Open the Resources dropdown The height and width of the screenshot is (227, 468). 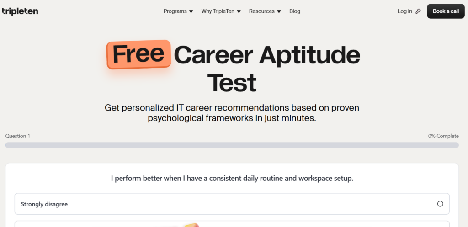point(262,11)
